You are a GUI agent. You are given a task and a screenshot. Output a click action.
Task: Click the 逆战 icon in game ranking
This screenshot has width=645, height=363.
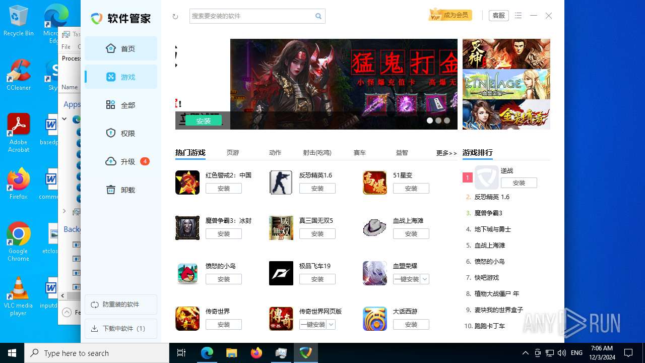pos(486,177)
